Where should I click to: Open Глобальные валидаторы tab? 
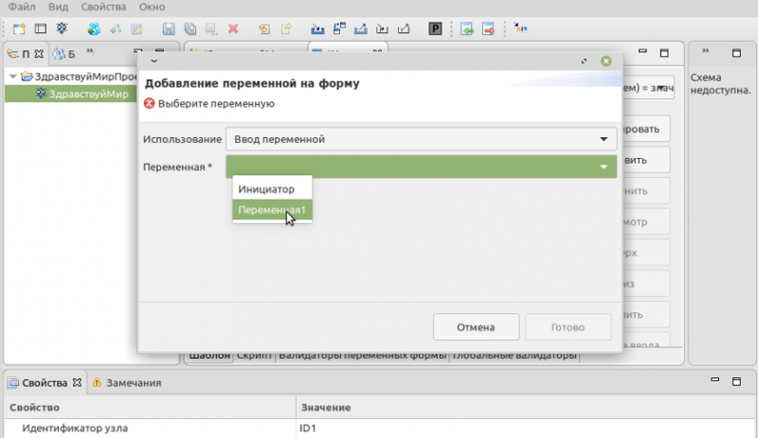click(514, 356)
